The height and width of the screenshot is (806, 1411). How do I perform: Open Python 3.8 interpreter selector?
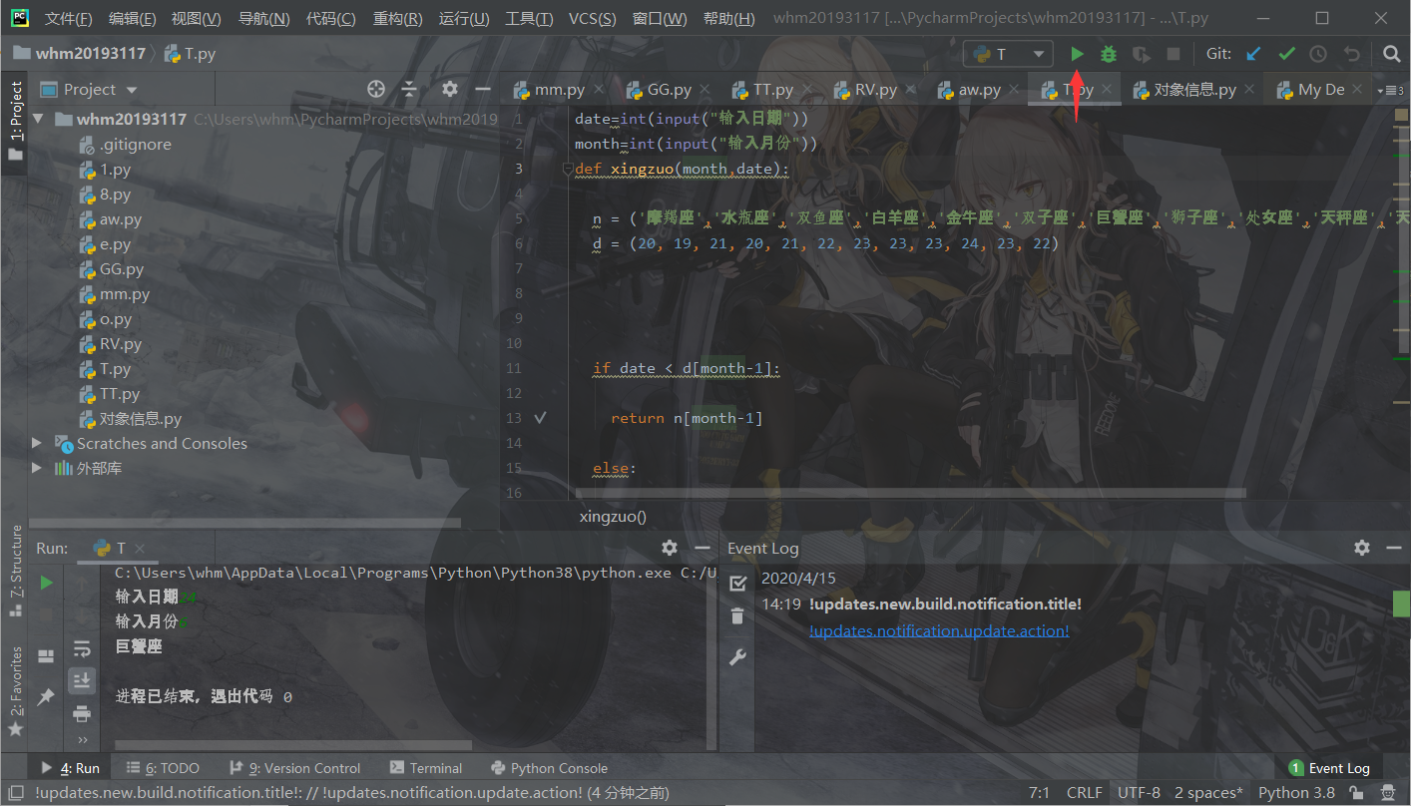pyautogui.click(x=1296, y=793)
